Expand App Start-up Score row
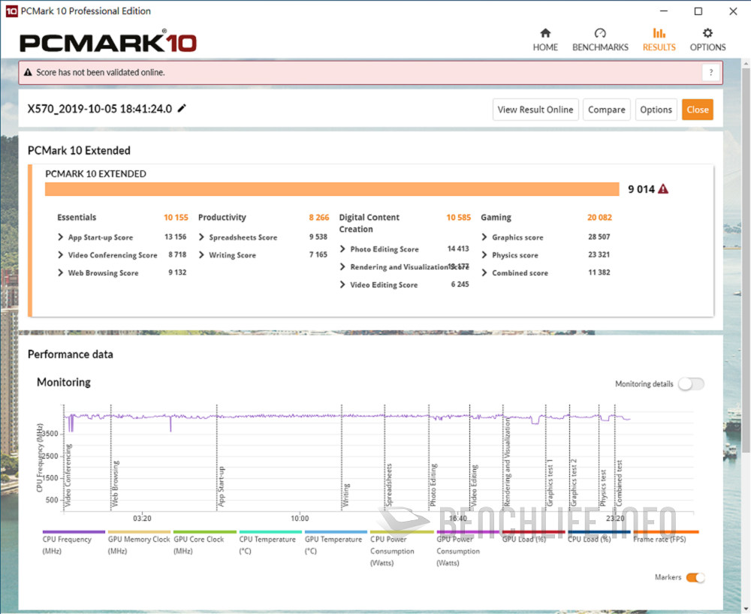Screen dimensions: 751x614 point(60,237)
